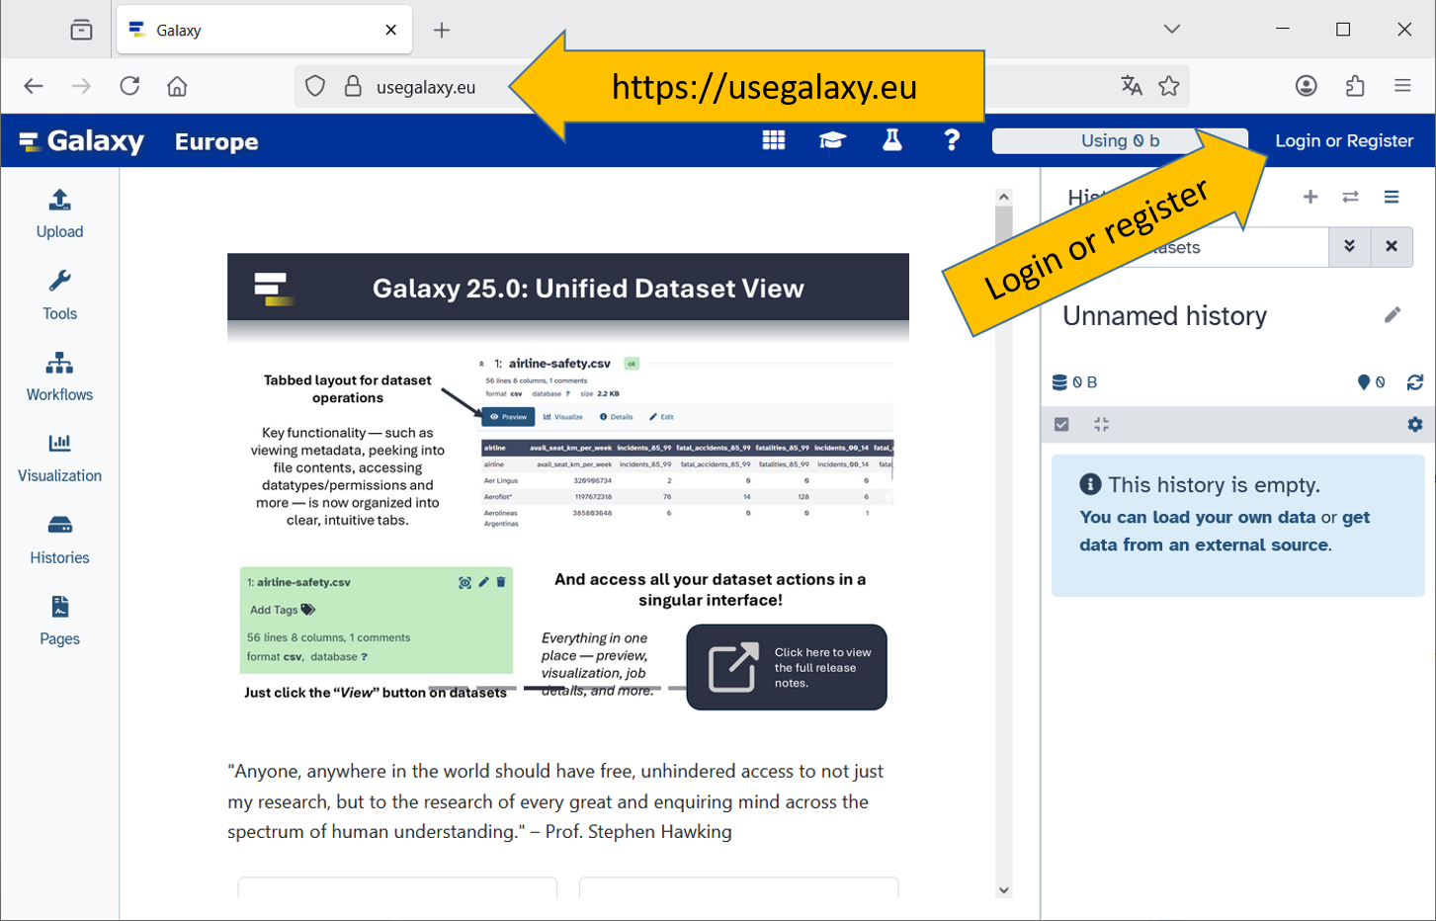Open the browser account profile icon

1307,86
